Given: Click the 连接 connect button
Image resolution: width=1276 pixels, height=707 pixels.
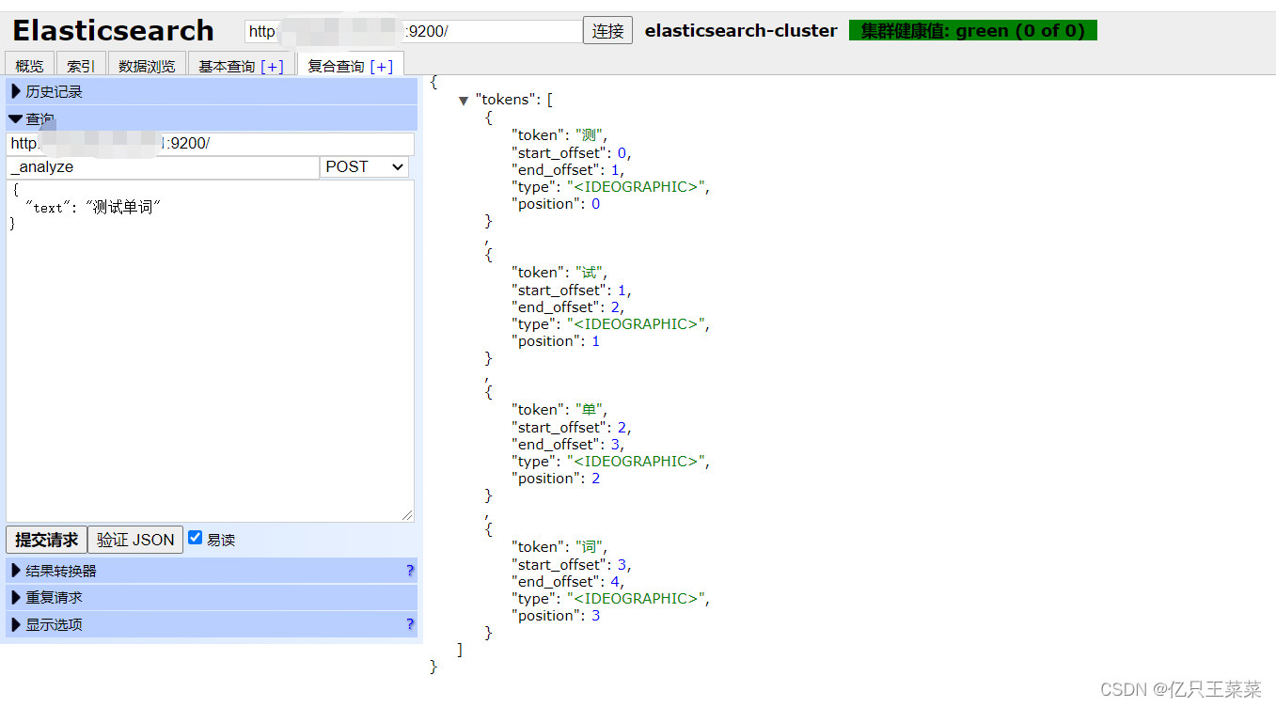Looking at the screenshot, I should tap(607, 30).
